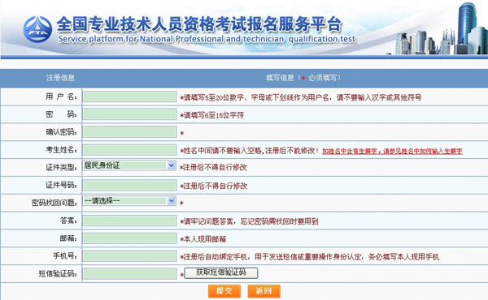The height and width of the screenshot is (300, 488).
Task: Click the 全国专业技术人员资格考试报名服务平台 title
Action: tap(199, 24)
